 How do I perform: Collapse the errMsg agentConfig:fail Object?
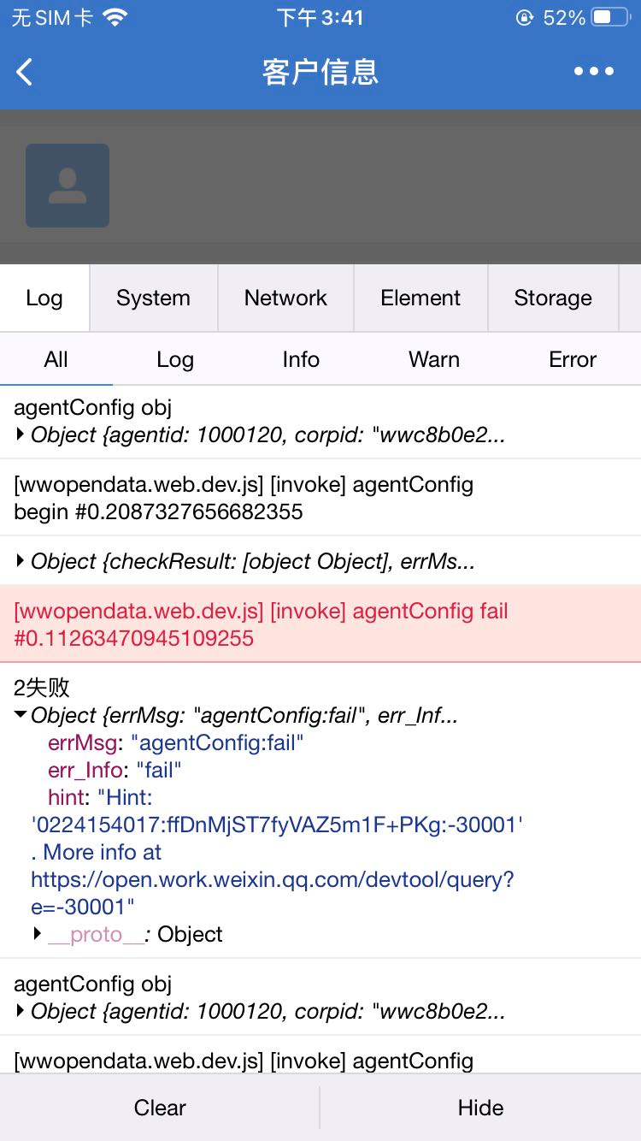[x=237, y=715]
